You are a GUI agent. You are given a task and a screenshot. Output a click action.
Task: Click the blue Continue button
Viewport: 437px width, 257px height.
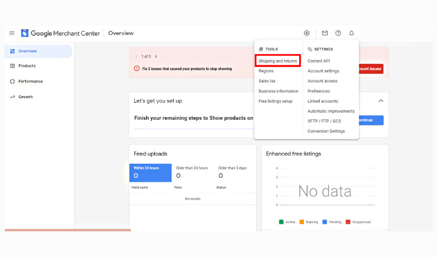coord(371,120)
